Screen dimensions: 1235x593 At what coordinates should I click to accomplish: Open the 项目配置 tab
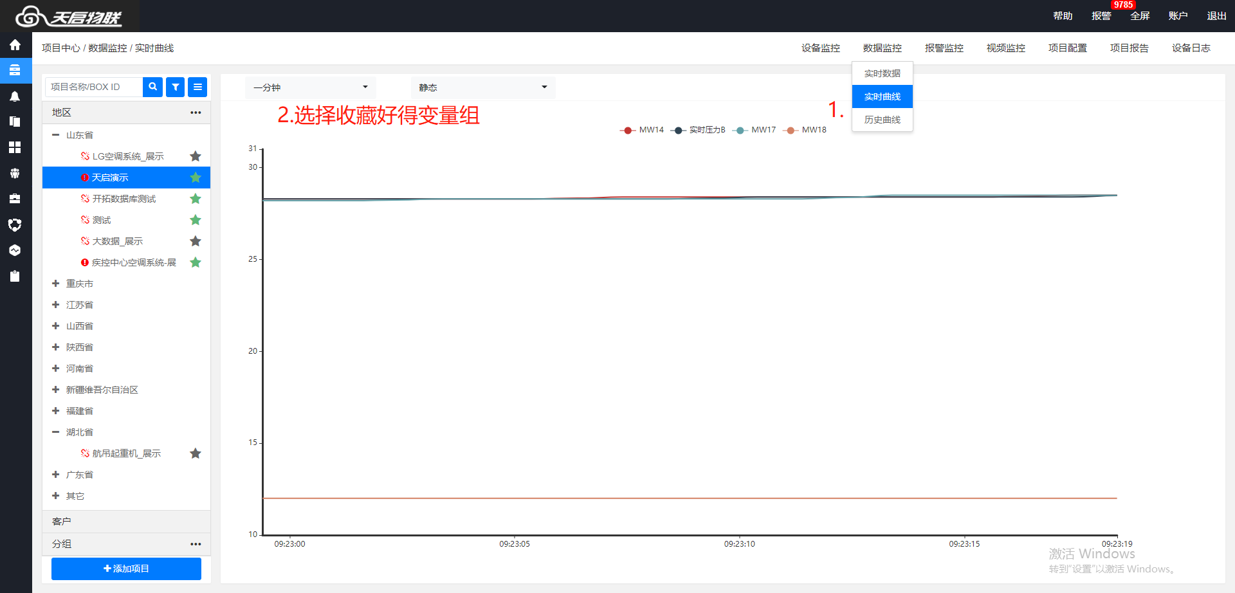(1068, 48)
